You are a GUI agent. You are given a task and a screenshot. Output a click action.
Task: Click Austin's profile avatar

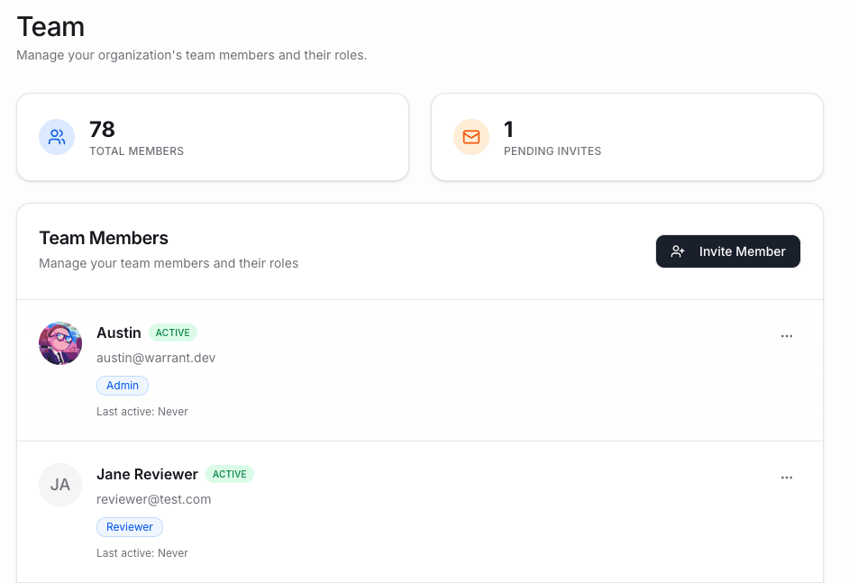coord(59,343)
